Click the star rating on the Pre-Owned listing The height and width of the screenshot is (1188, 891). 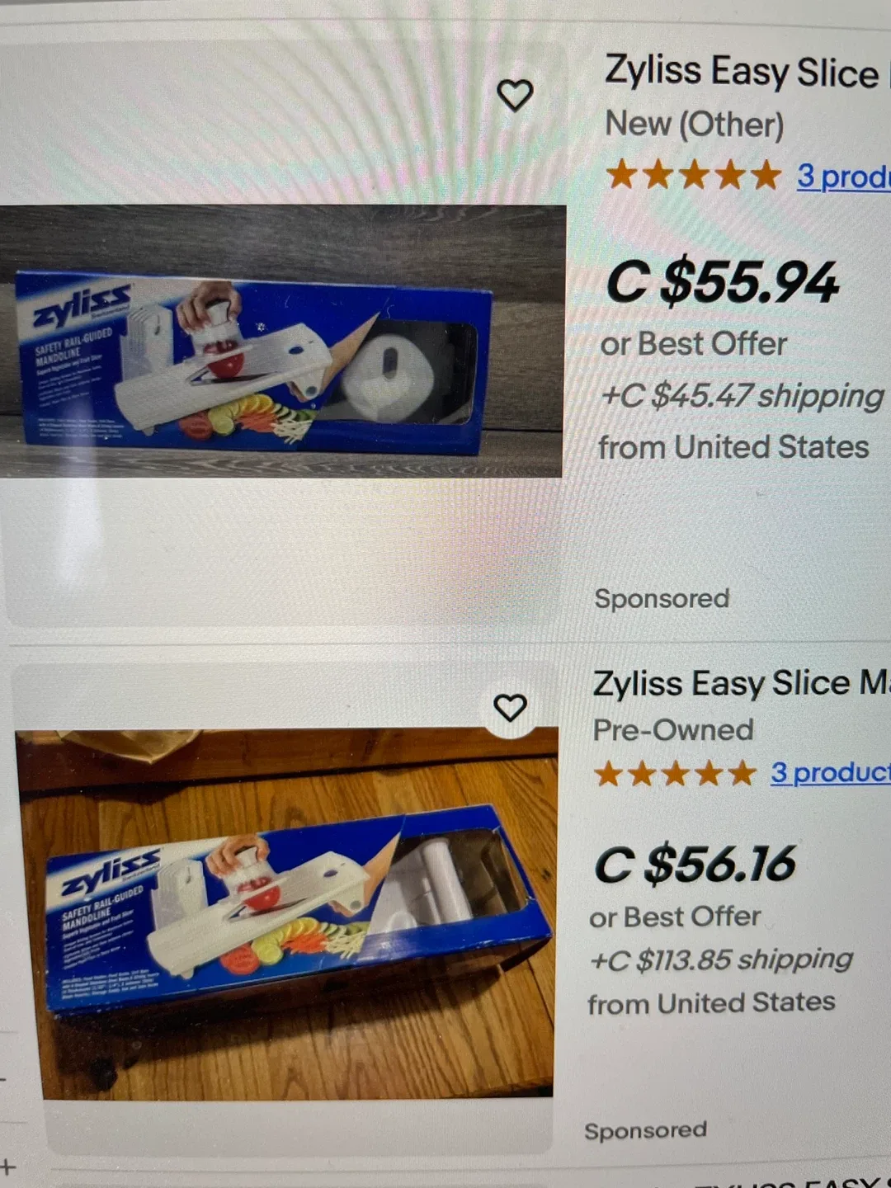pyautogui.click(x=676, y=773)
